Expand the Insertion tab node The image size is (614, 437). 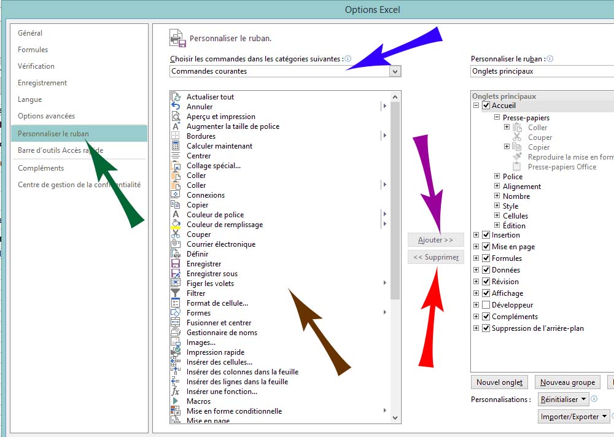click(x=476, y=235)
